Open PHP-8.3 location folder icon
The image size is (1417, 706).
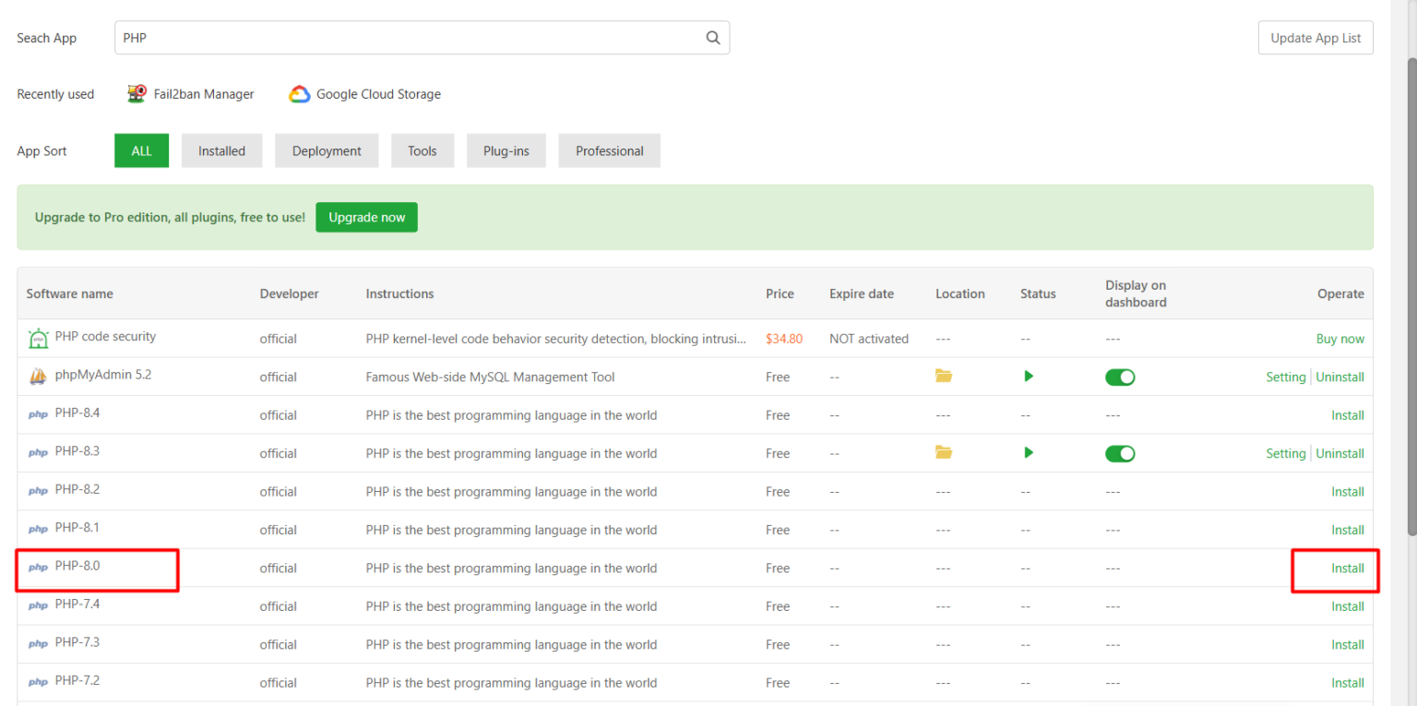[943, 452]
